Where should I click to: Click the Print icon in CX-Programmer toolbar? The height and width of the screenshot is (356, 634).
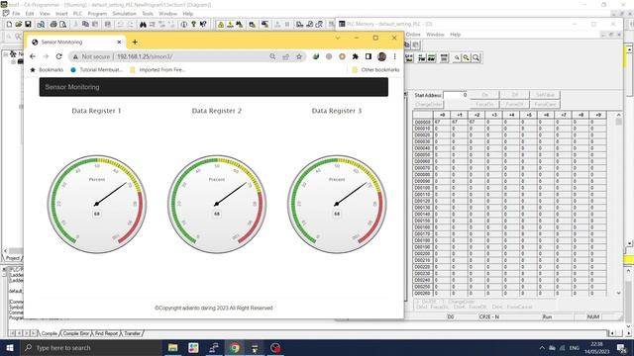(53, 24)
